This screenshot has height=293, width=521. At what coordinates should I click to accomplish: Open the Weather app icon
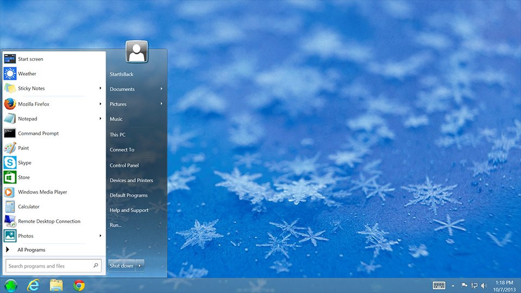click(10, 73)
